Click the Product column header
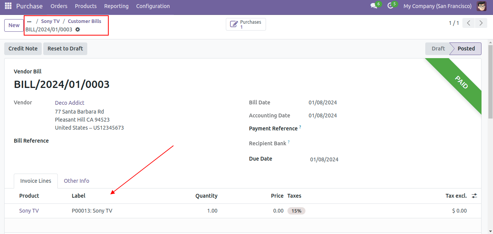The image size is (493, 234). pyautogui.click(x=29, y=196)
